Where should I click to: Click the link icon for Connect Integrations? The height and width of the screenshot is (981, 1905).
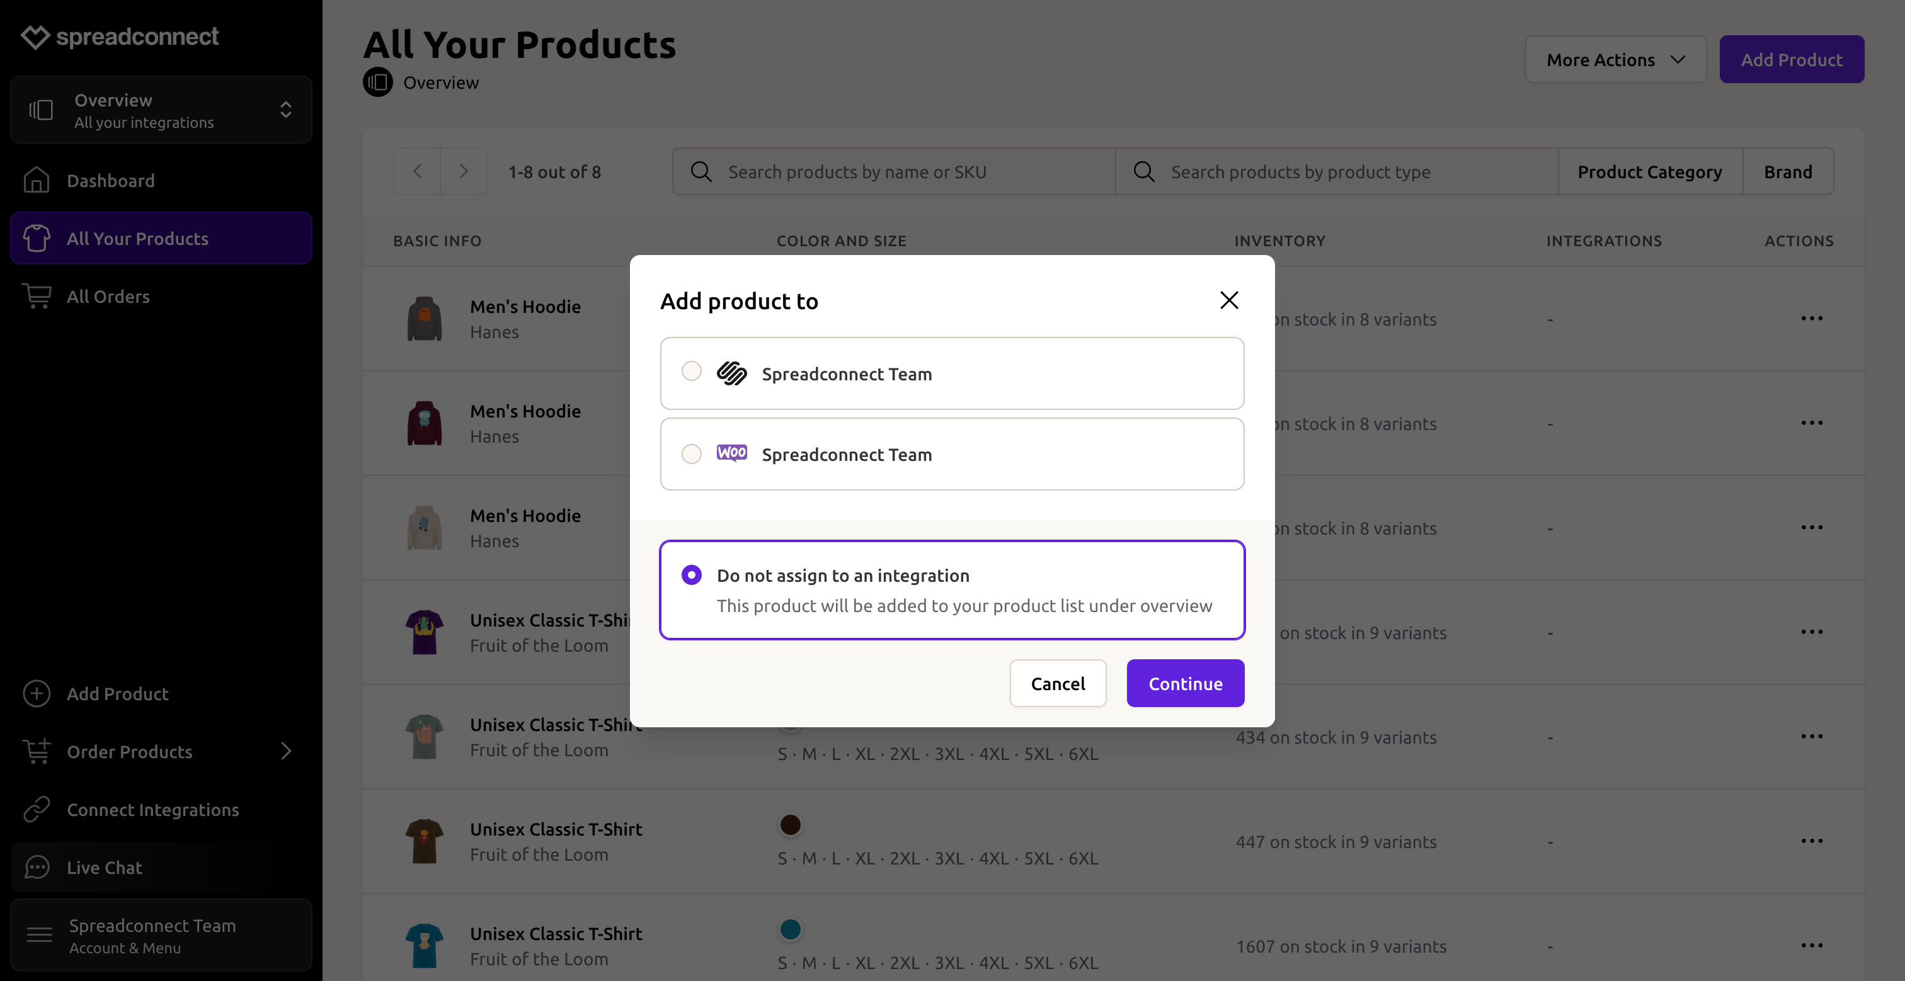coord(37,810)
